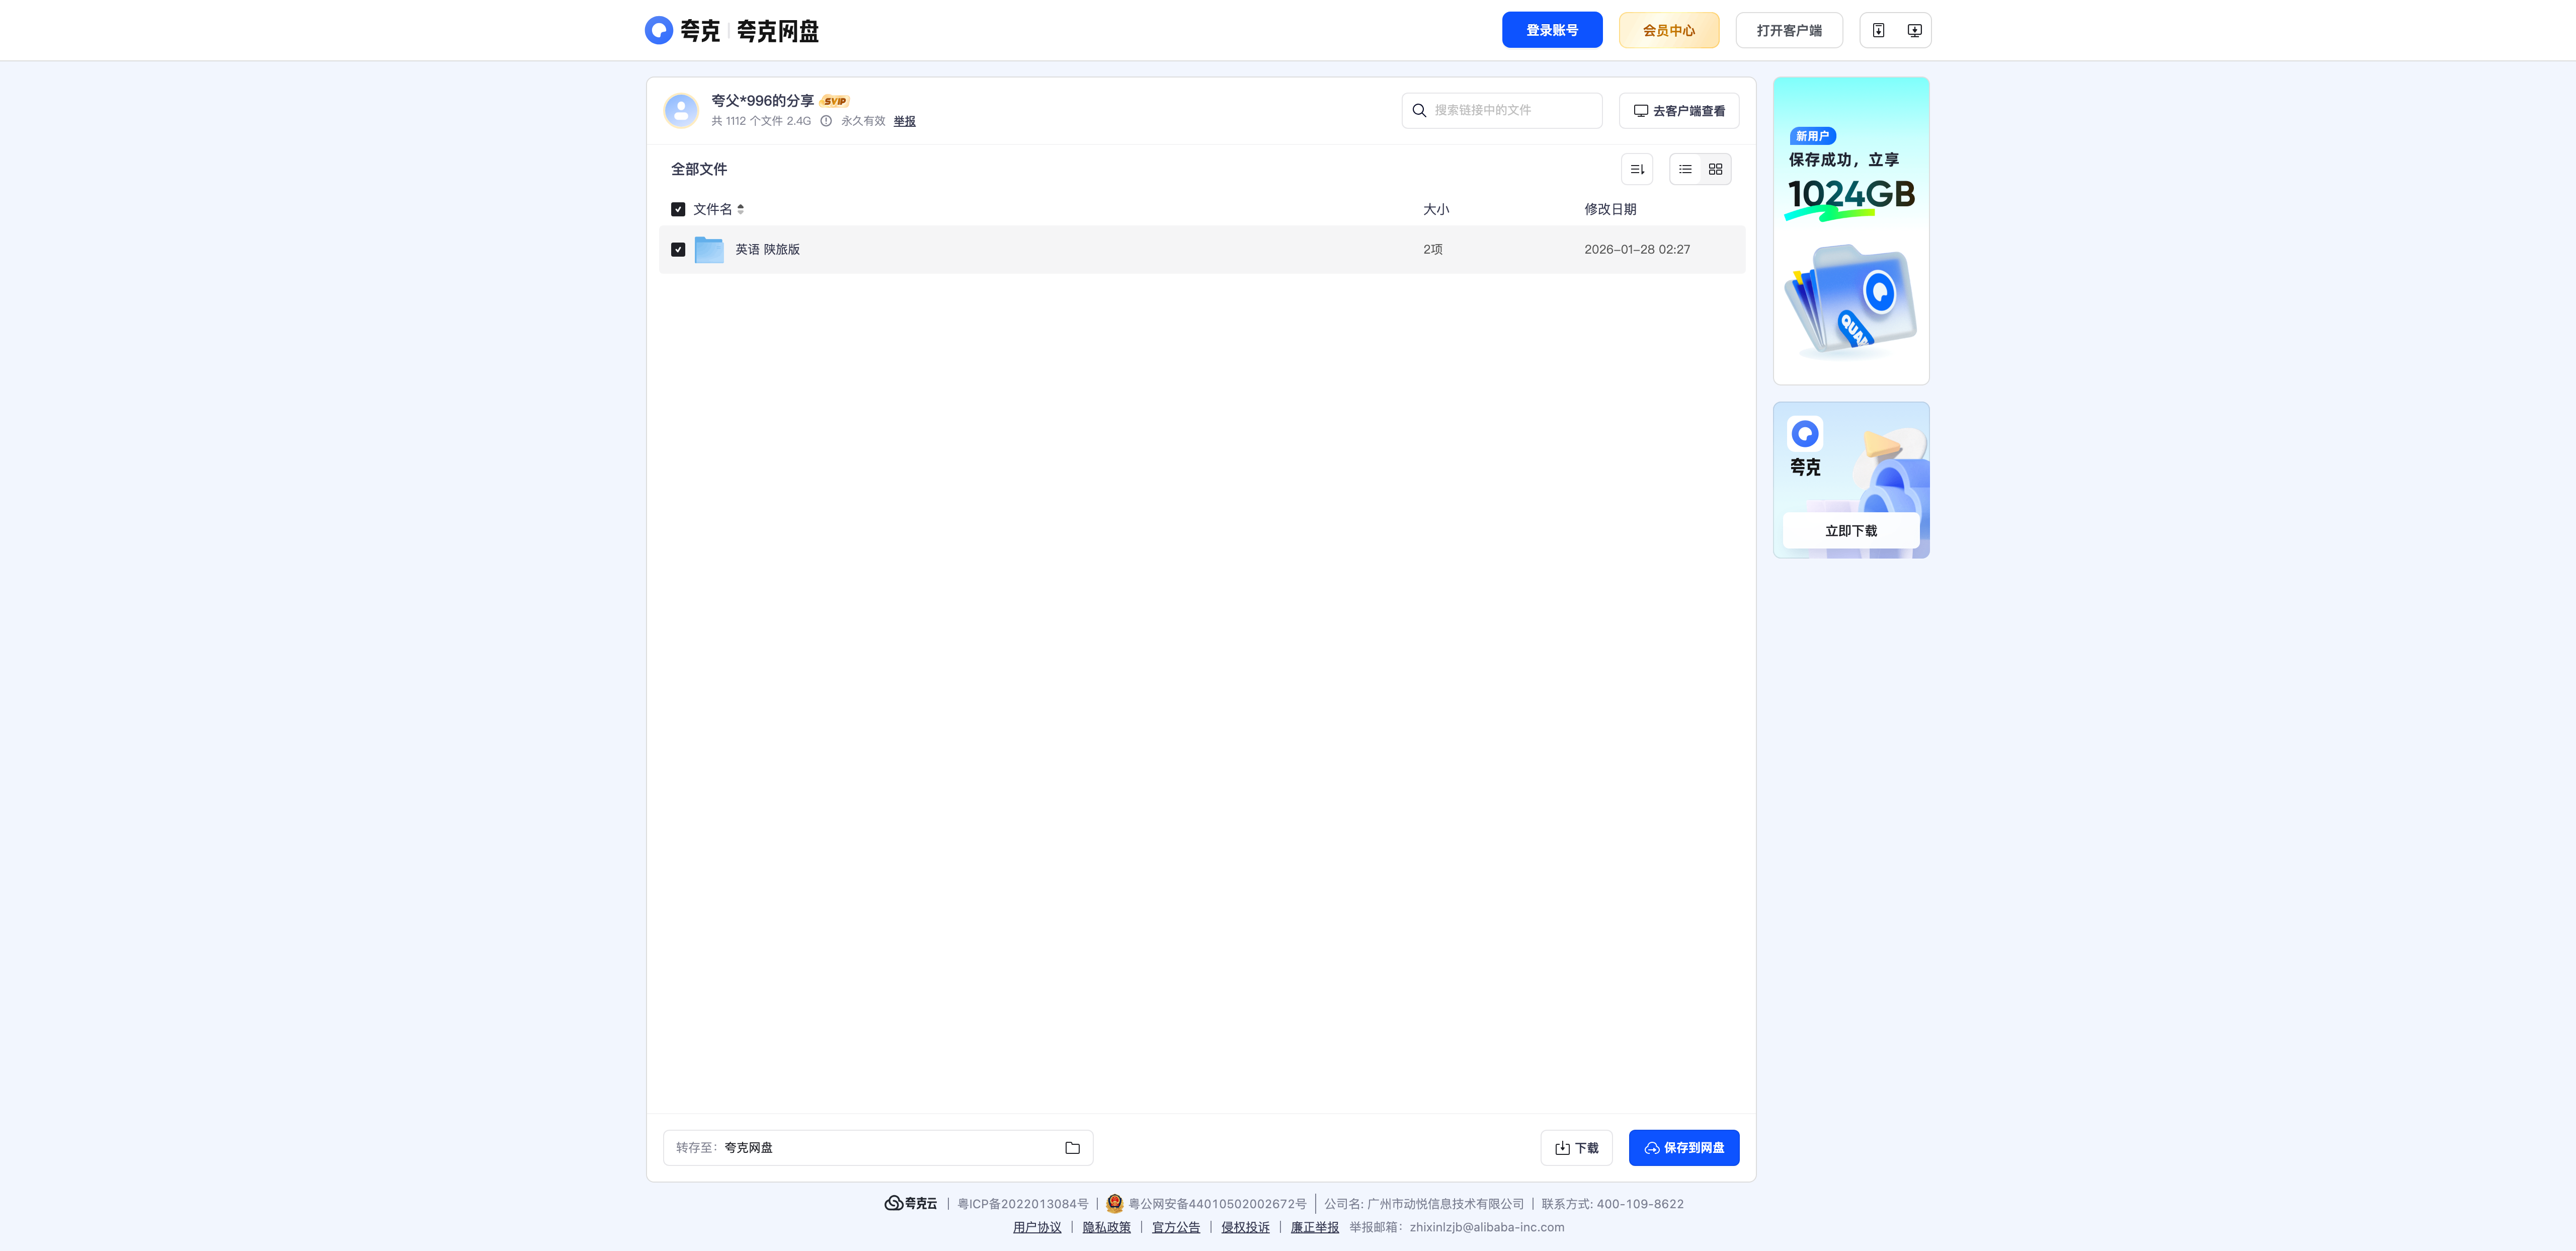Click the 下载 button

1576,1148
